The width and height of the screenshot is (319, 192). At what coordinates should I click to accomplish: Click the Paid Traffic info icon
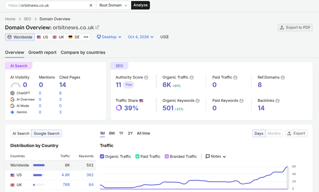pyautogui.click(x=236, y=77)
